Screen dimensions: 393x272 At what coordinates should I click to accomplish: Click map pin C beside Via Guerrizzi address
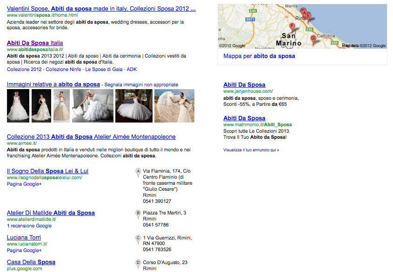[138, 239]
